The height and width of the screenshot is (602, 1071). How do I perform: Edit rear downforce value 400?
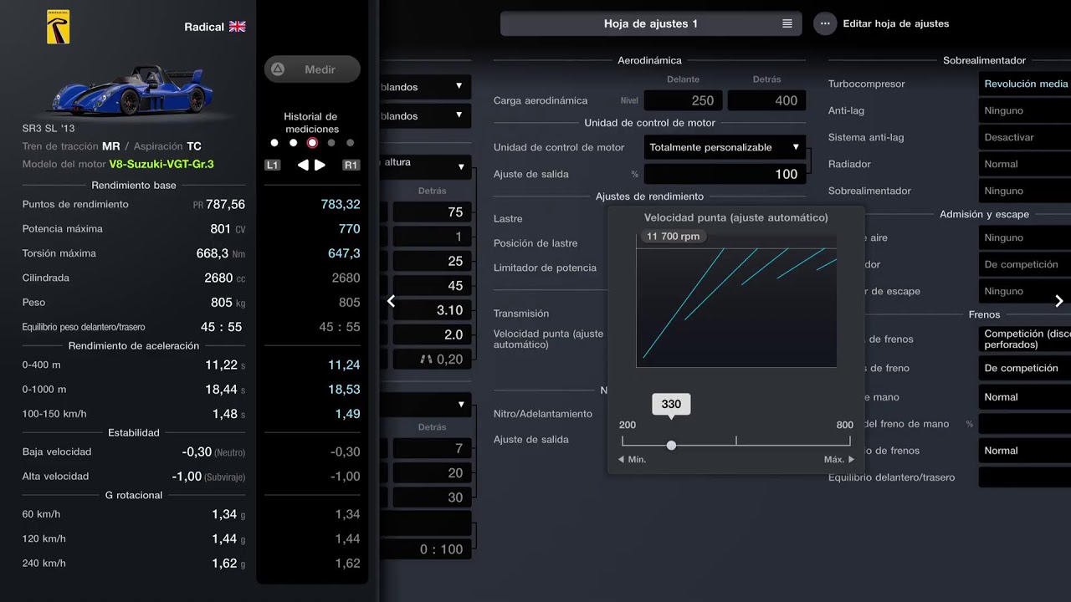[x=766, y=100]
